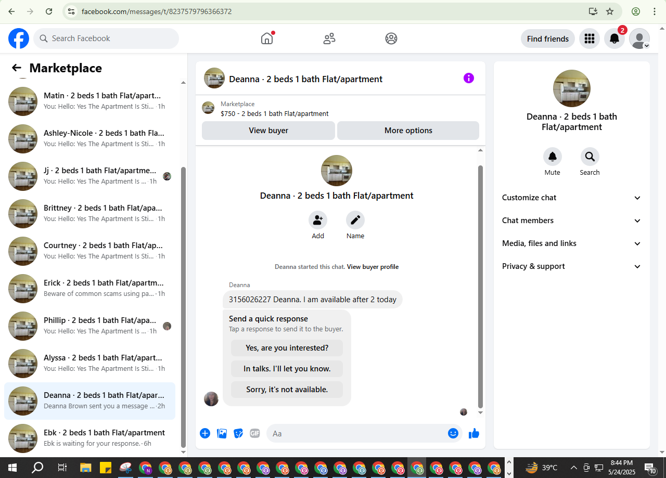Click the Find friends button
Image resolution: width=666 pixels, height=478 pixels.
(x=548, y=38)
